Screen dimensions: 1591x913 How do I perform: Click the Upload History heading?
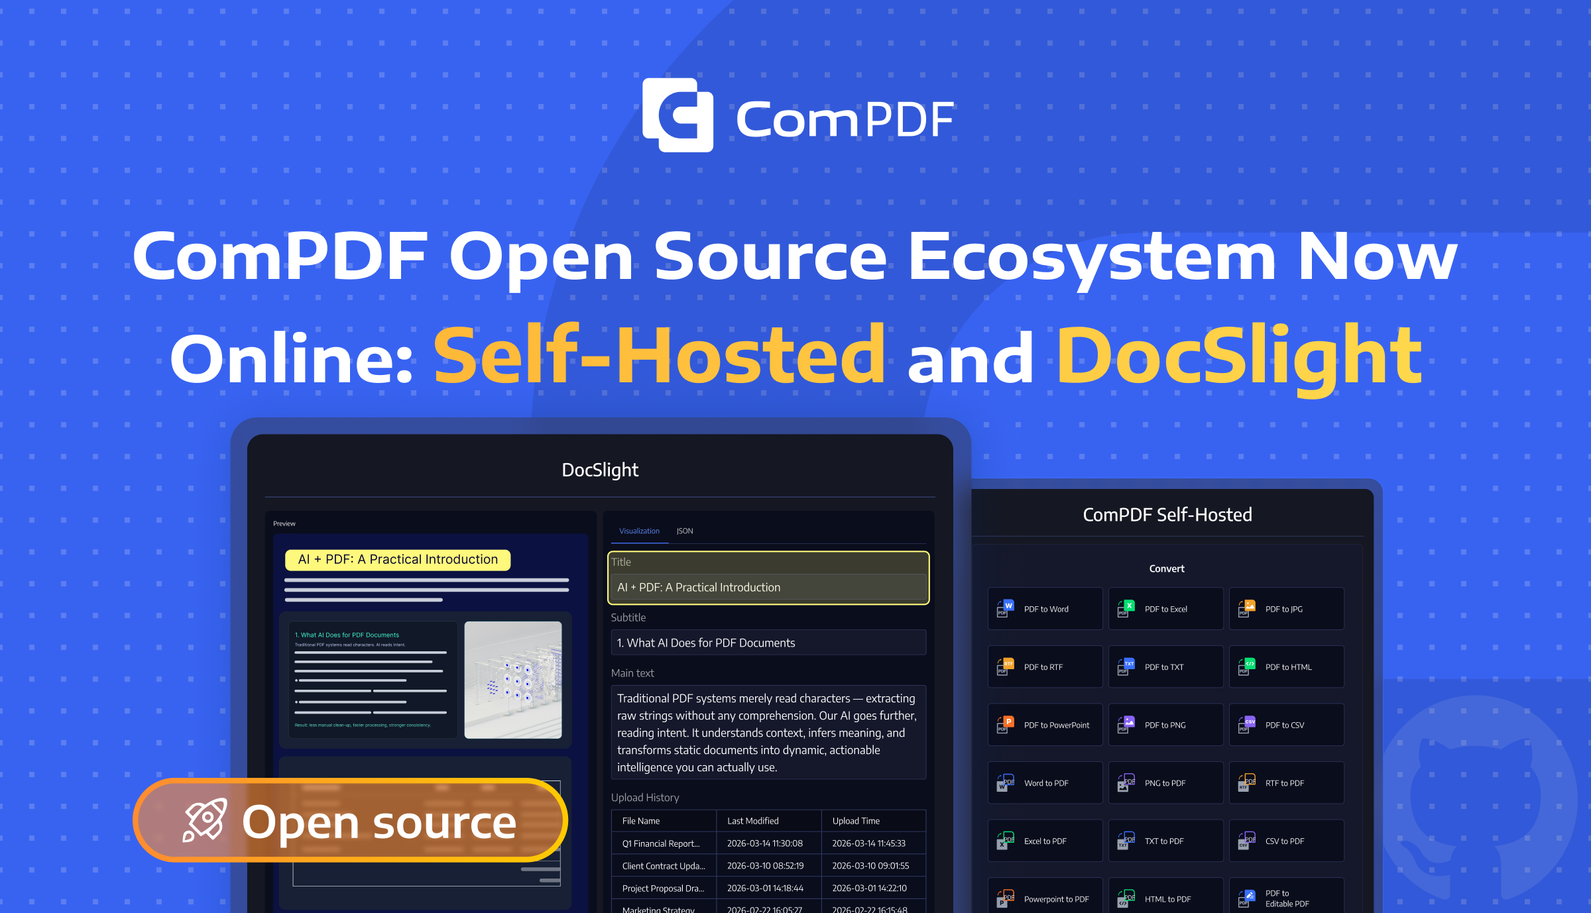[645, 798]
